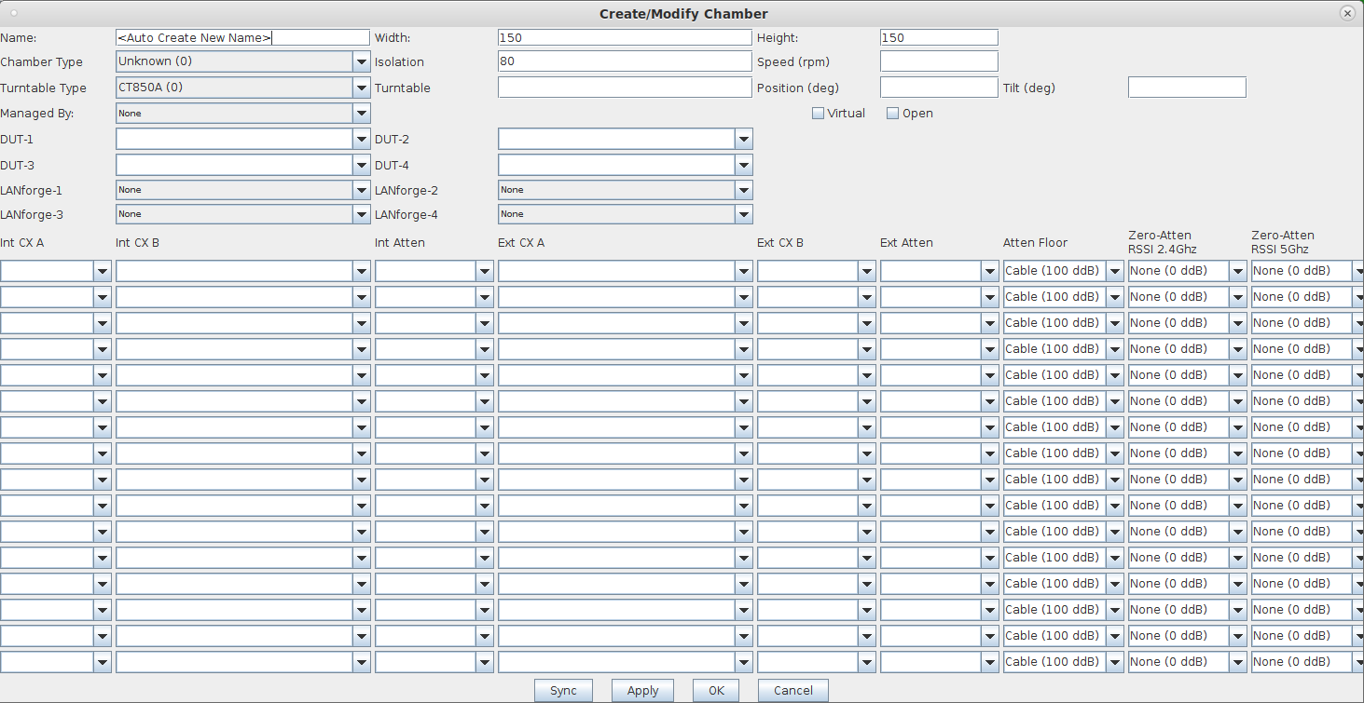Viewport: 1364px width, 703px height.
Task: Click the Apply button
Action: pyautogui.click(x=642, y=691)
